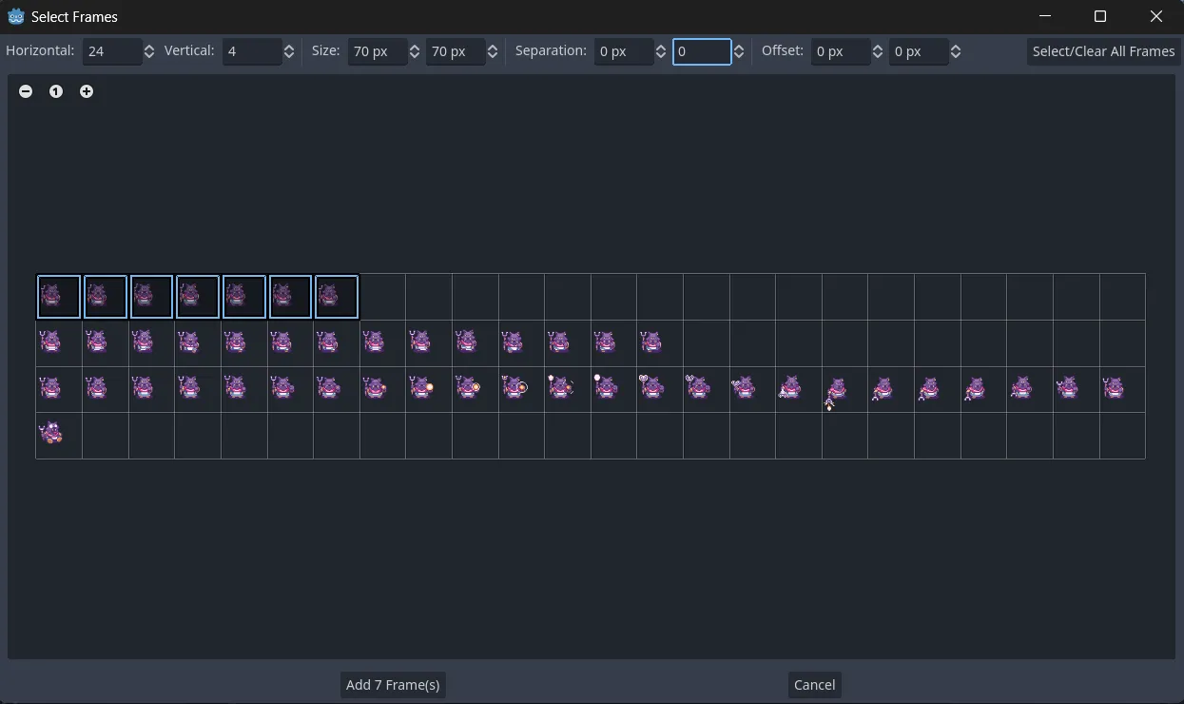Maximize the Select Frames window

(x=1100, y=16)
